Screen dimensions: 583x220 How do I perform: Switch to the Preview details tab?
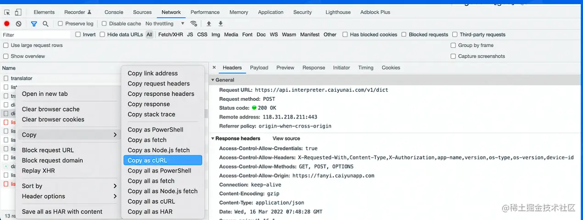(285, 68)
